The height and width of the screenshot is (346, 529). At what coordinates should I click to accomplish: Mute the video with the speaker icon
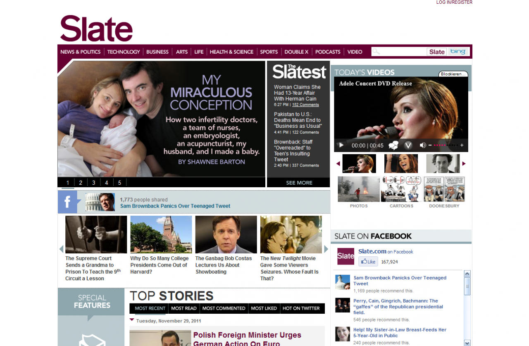coord(423,145)
